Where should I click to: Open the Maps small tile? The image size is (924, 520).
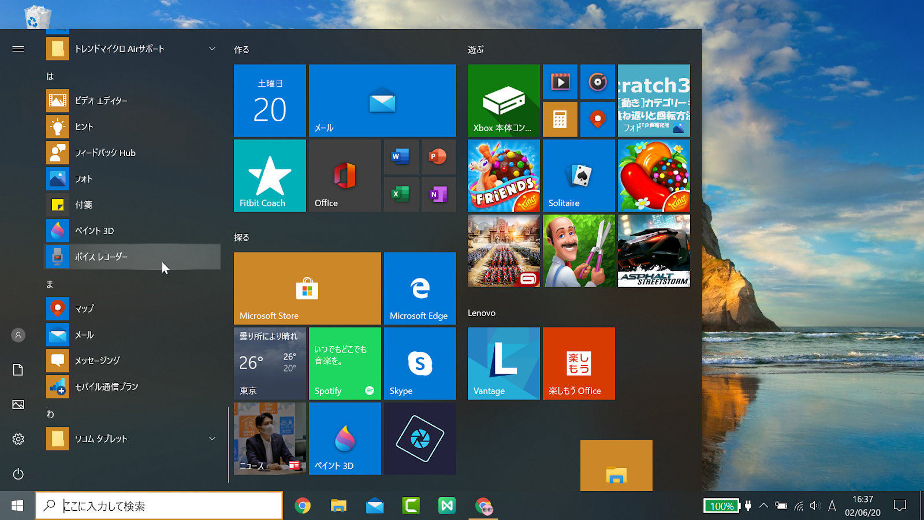point(597,119)
